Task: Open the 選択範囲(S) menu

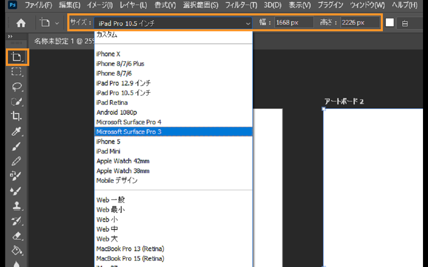Action: click(x=201, y=5)
